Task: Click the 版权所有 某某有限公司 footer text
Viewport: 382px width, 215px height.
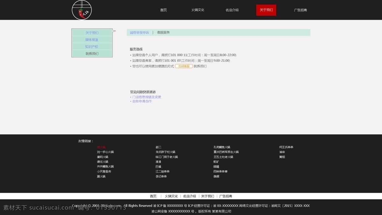Action: 215,211
